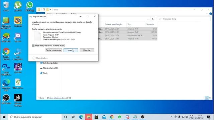The height and width of the screenshot is (120, 214).
Task: Show hidden system tray icons
Action: (x=172, y=117)
